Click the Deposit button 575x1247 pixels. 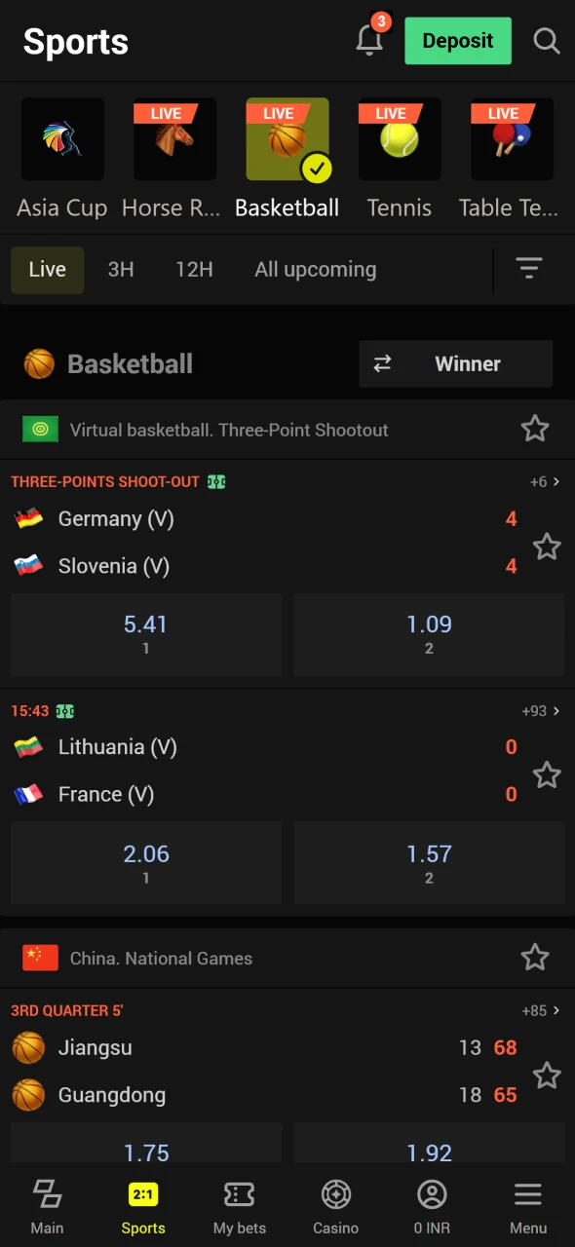(x=458, y=41)
